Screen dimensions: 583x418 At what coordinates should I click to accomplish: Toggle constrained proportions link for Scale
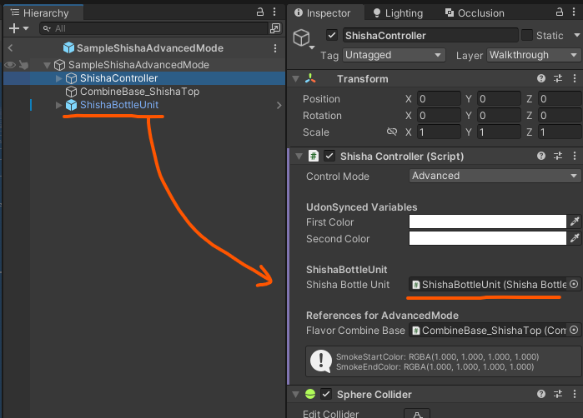(x=392, y=132)
